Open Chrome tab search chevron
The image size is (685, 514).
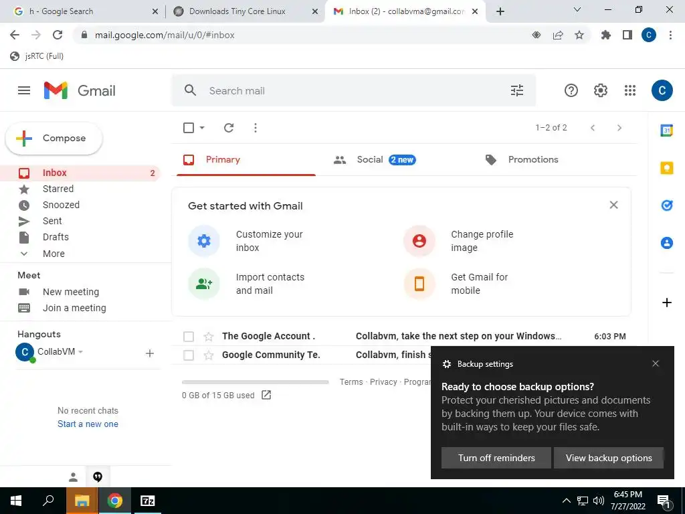tap(577, 9)
